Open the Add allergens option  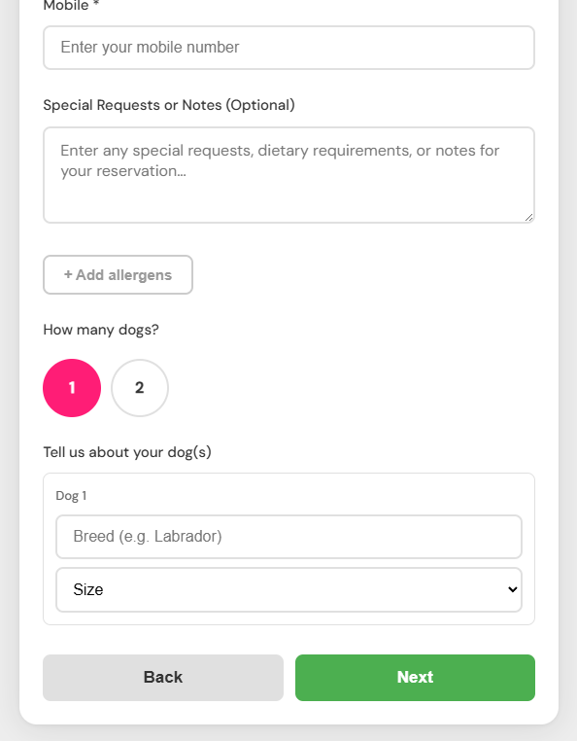coord(119,274)
